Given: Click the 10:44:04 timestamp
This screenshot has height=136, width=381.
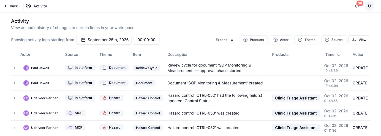Looking at the screenshot, I should point(331,86).
